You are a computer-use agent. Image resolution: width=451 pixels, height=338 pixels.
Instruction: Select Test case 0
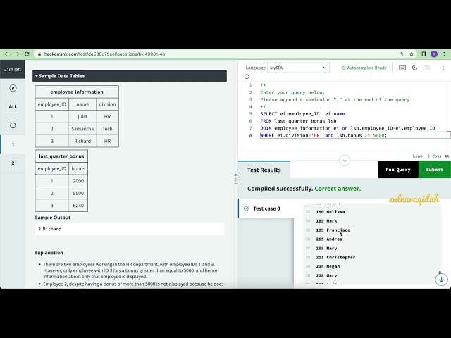[266, 208]
